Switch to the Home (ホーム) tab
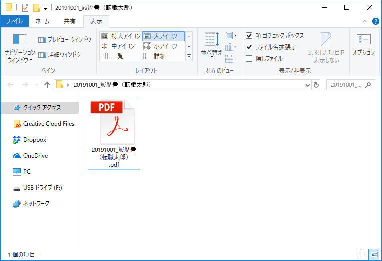The width and height of the screenshot is (382, 261). point(43,21)
